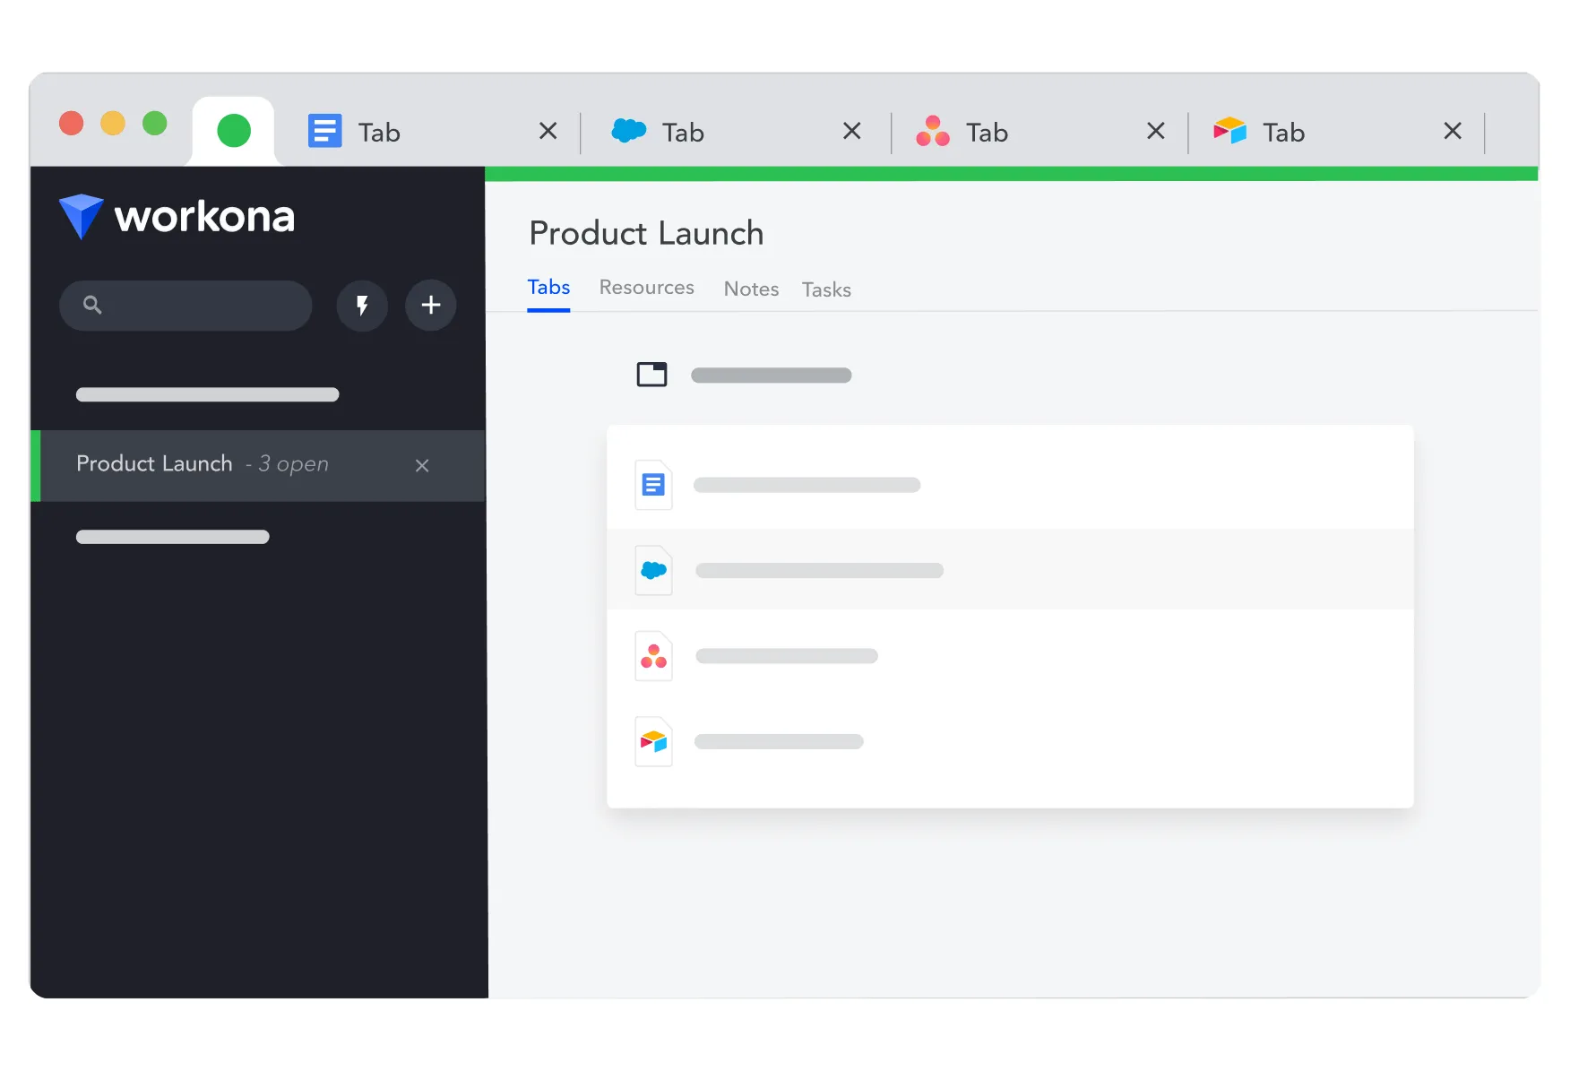Open the Salesforce item in tab list
This screenshot has width=1570, height=1071.
click(1010, 570)
